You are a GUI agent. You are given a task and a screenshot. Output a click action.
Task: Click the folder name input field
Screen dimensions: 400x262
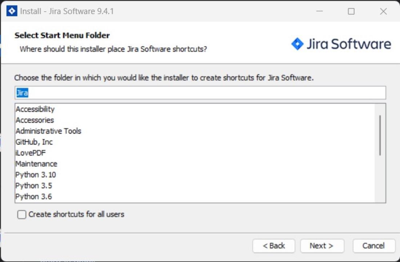coord(200,93)
